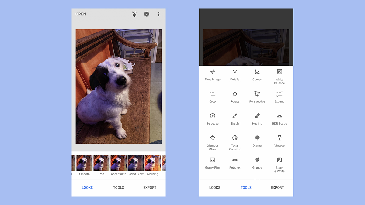Open the Curves tool
This screenshot has height=205, width=365.
257,75
